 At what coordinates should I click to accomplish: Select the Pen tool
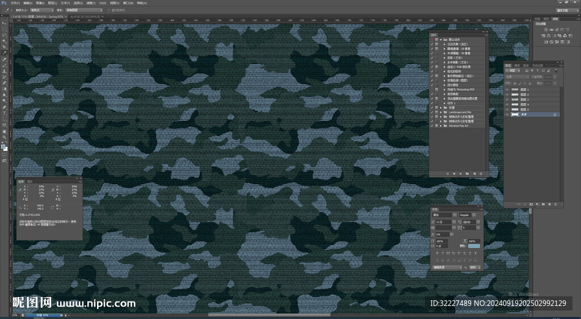coord(5,107)
